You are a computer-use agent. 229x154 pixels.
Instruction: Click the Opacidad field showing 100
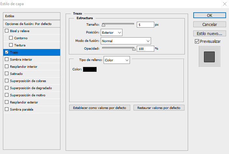tap(146, 49)
